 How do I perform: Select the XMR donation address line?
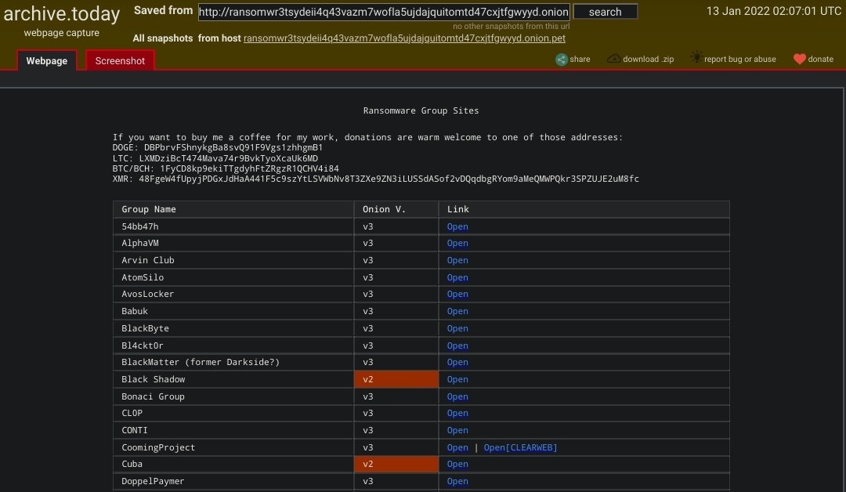[x=375, y=179]
